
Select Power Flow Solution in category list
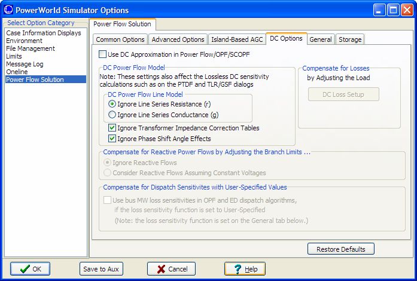45,80
